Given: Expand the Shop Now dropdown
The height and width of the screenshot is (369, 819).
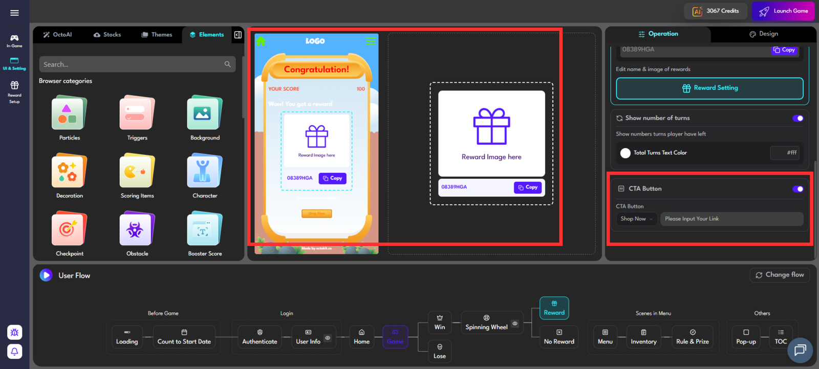Looking at the screenshot, I should point(636,219).
